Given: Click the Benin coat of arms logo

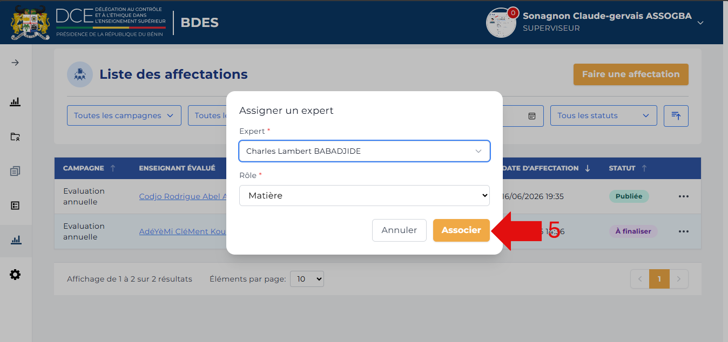Looking at the screenshot, I should coord(30,23).
